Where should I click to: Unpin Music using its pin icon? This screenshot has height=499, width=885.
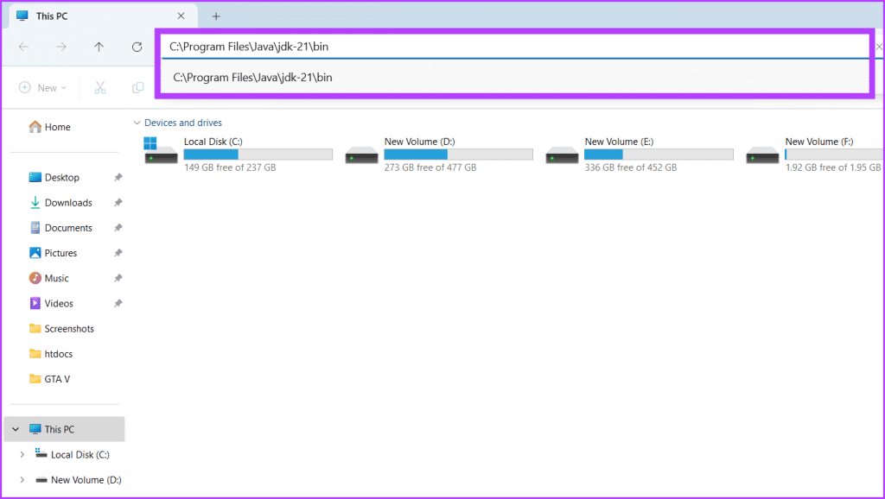pyautogui.click(x=118, y=278)
